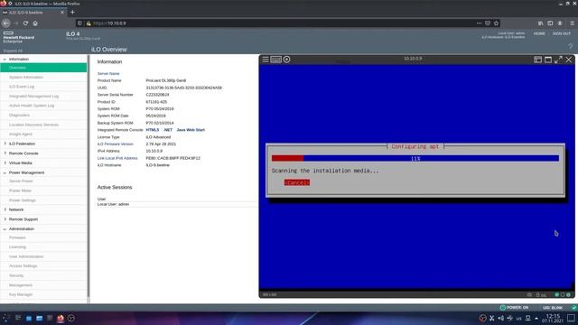Open Firefox library icon
578x325 pixels.
tap(540, 23)
